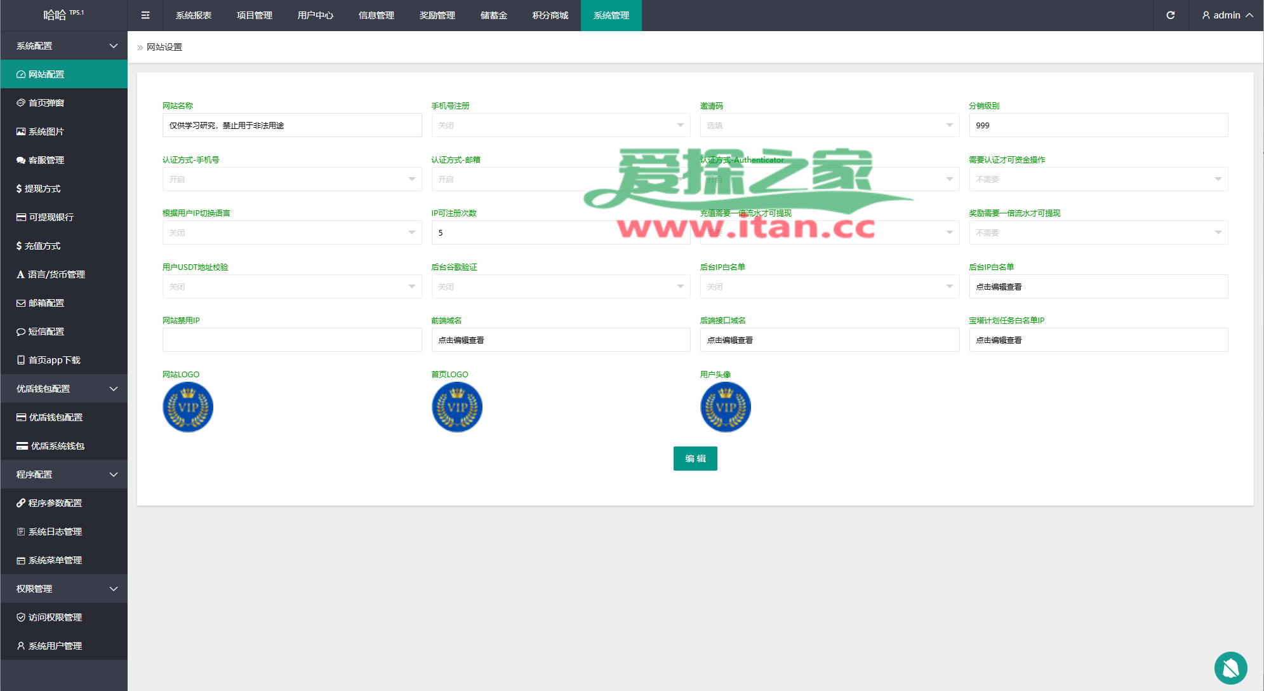Viewport: 1264px width, 691px height.
Task: Open the admin user menu
Action: pos(1227,15)
